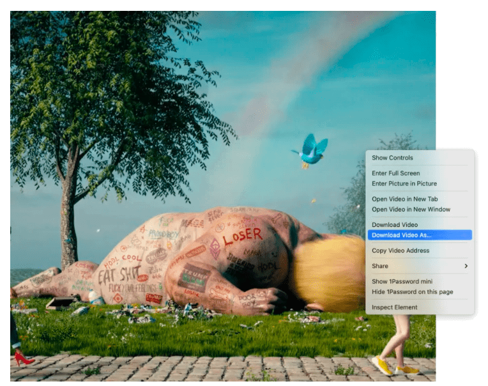Choose Enter Picture in Picture
This screenshot has height=386, width=488.
coord(404,183)
